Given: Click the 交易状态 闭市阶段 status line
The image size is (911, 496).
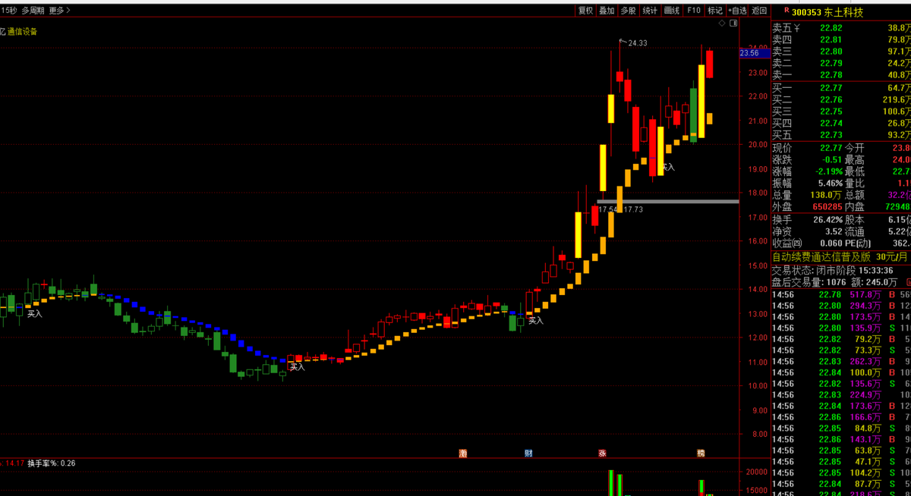Looking at the screenshot, I should point(832,270).
